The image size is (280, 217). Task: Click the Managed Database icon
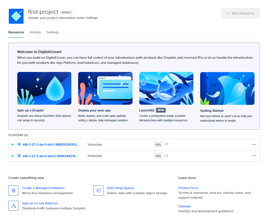click(13, 190)
